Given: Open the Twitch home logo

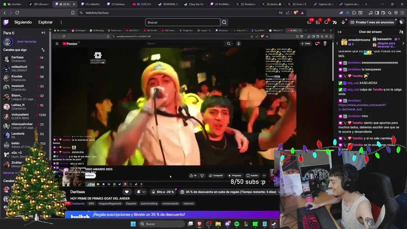Looking at the screenshot, I should coord(6,22).
